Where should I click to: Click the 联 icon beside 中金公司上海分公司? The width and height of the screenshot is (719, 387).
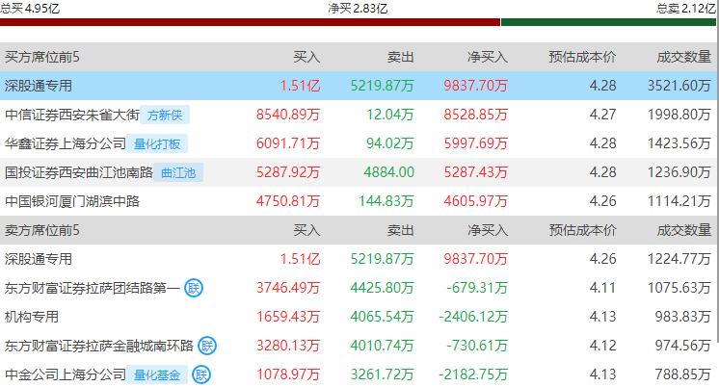click(x=200, y=374)
